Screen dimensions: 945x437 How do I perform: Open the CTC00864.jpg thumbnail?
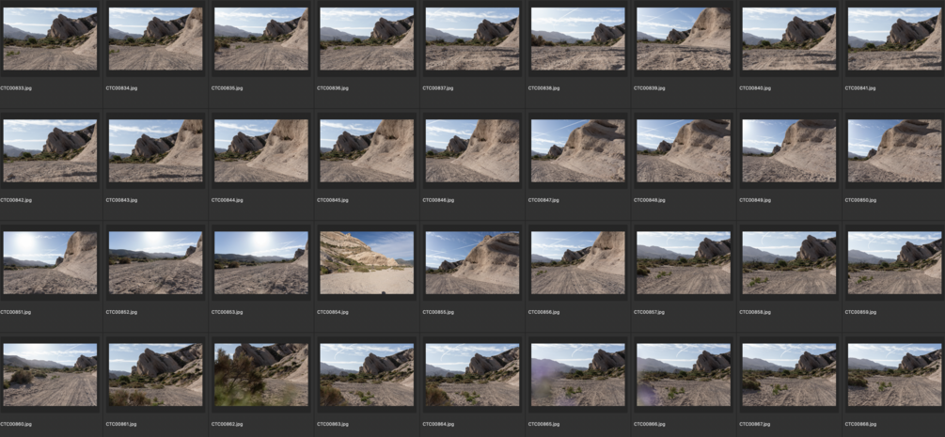[472, 375]
